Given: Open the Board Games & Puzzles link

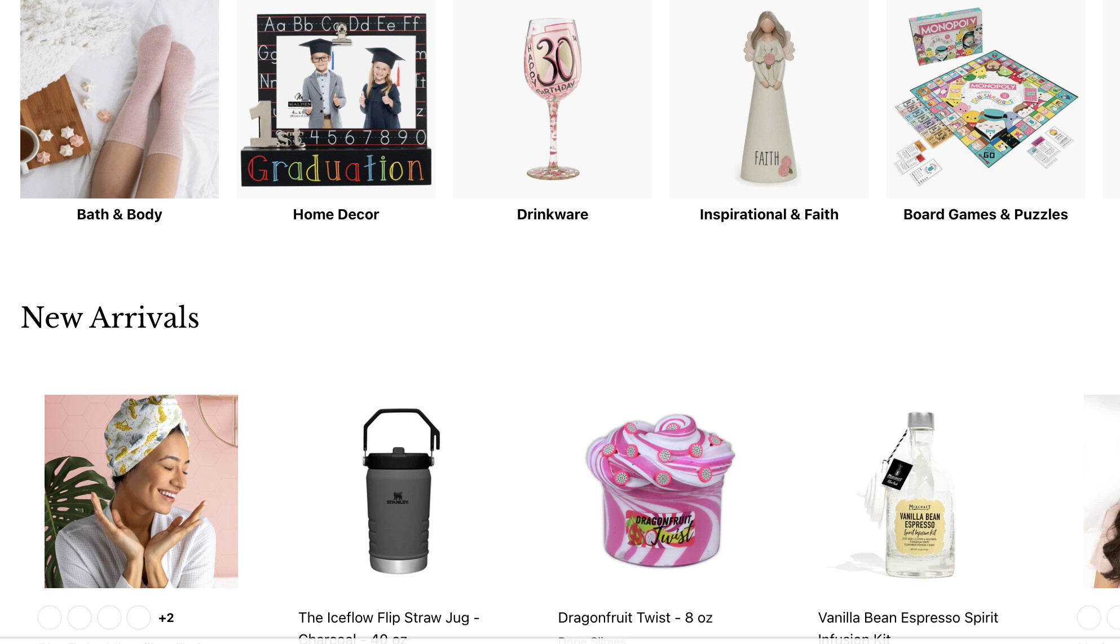Looking at the screenshot, I should [x=986, y=214].
